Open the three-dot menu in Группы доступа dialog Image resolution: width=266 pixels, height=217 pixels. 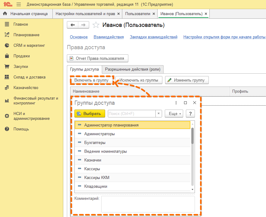coord(176,103)
